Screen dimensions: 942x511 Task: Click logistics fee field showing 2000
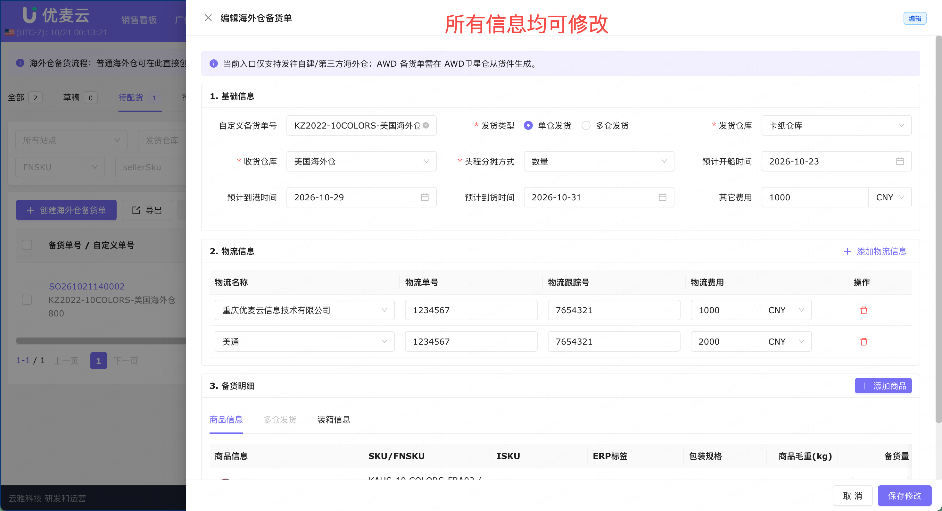pos(725,342)
